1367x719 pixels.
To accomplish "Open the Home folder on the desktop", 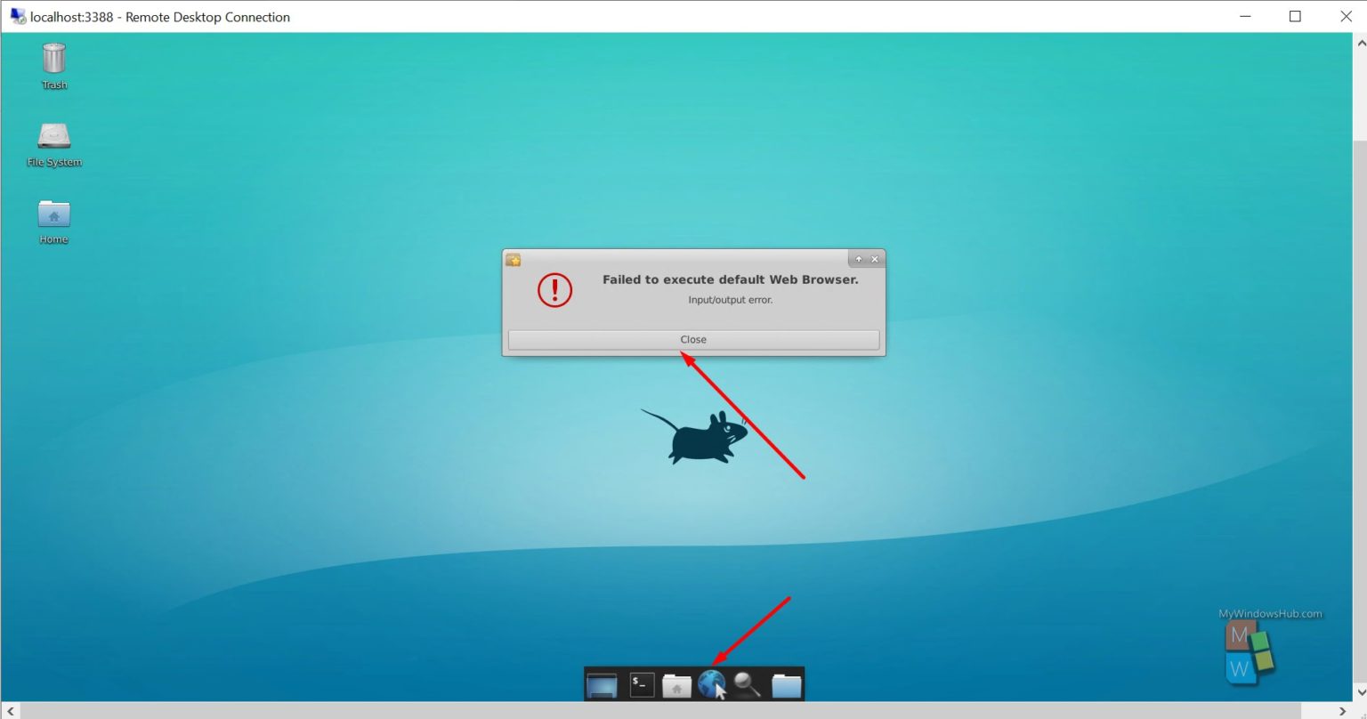I will pos(53,216).
